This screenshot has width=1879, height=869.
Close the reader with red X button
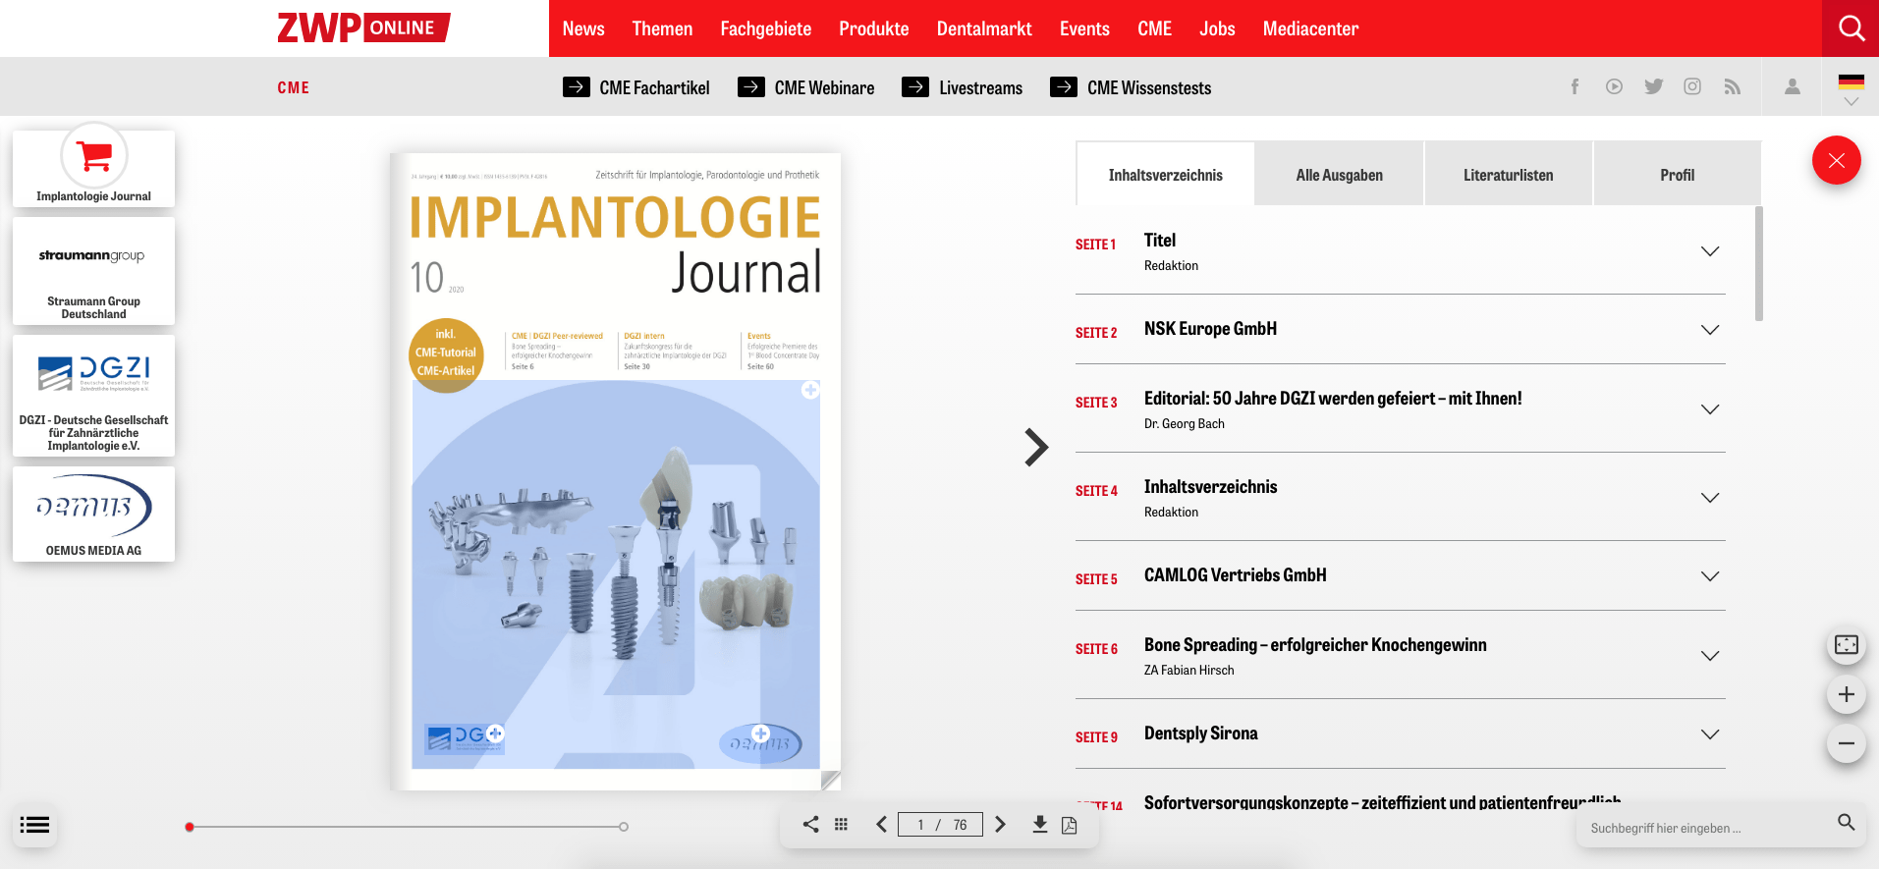(1836, 160)
